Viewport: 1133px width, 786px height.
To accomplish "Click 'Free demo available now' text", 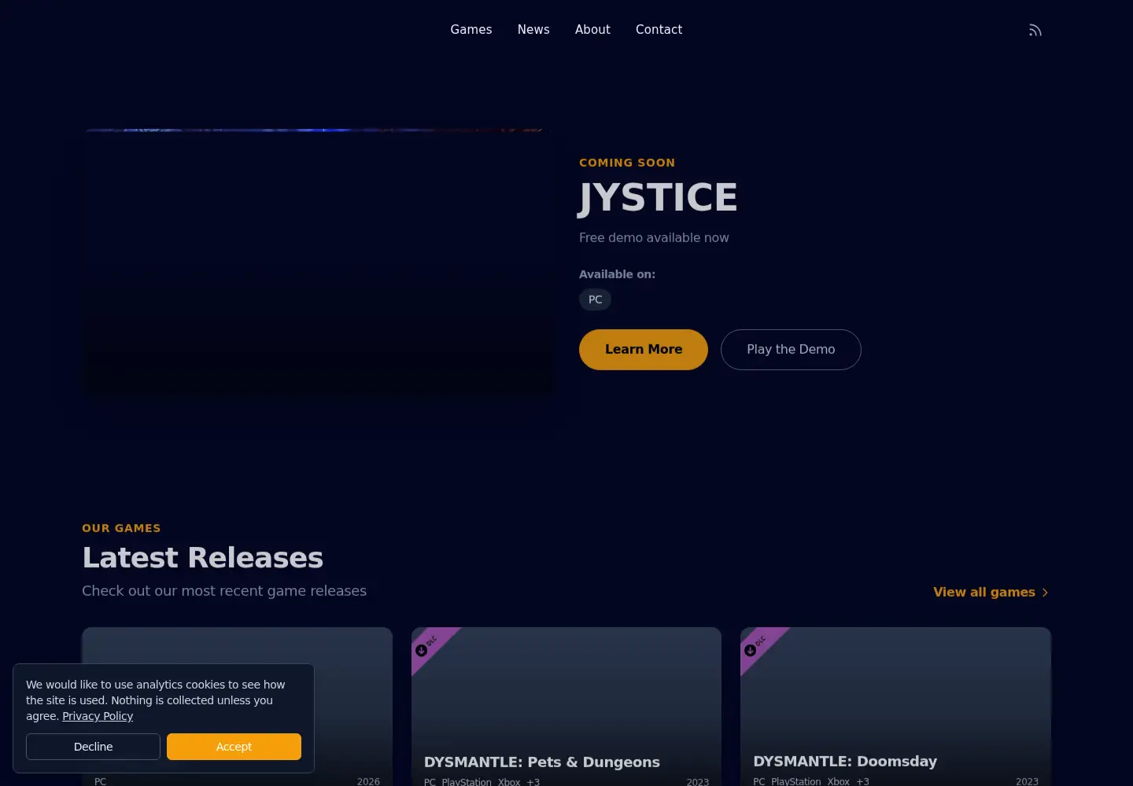I will point(654,238).
